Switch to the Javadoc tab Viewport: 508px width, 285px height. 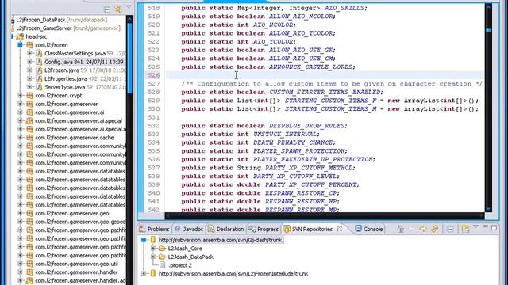(189, 229)
